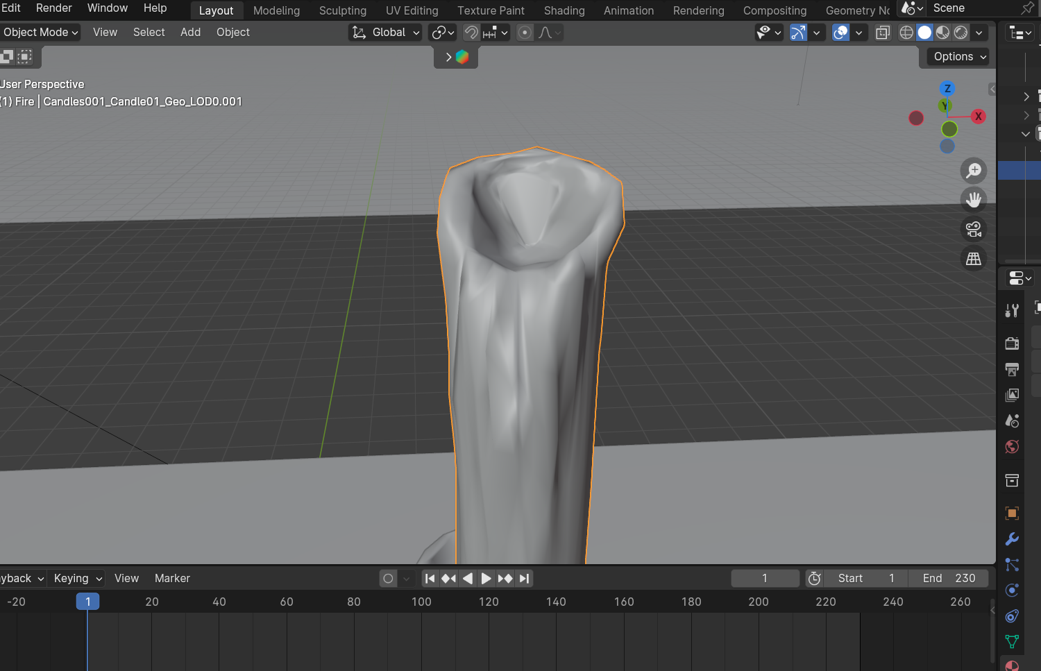1041x671 pixels.
Task: Click the End frame field
Action: coord(949,578)
